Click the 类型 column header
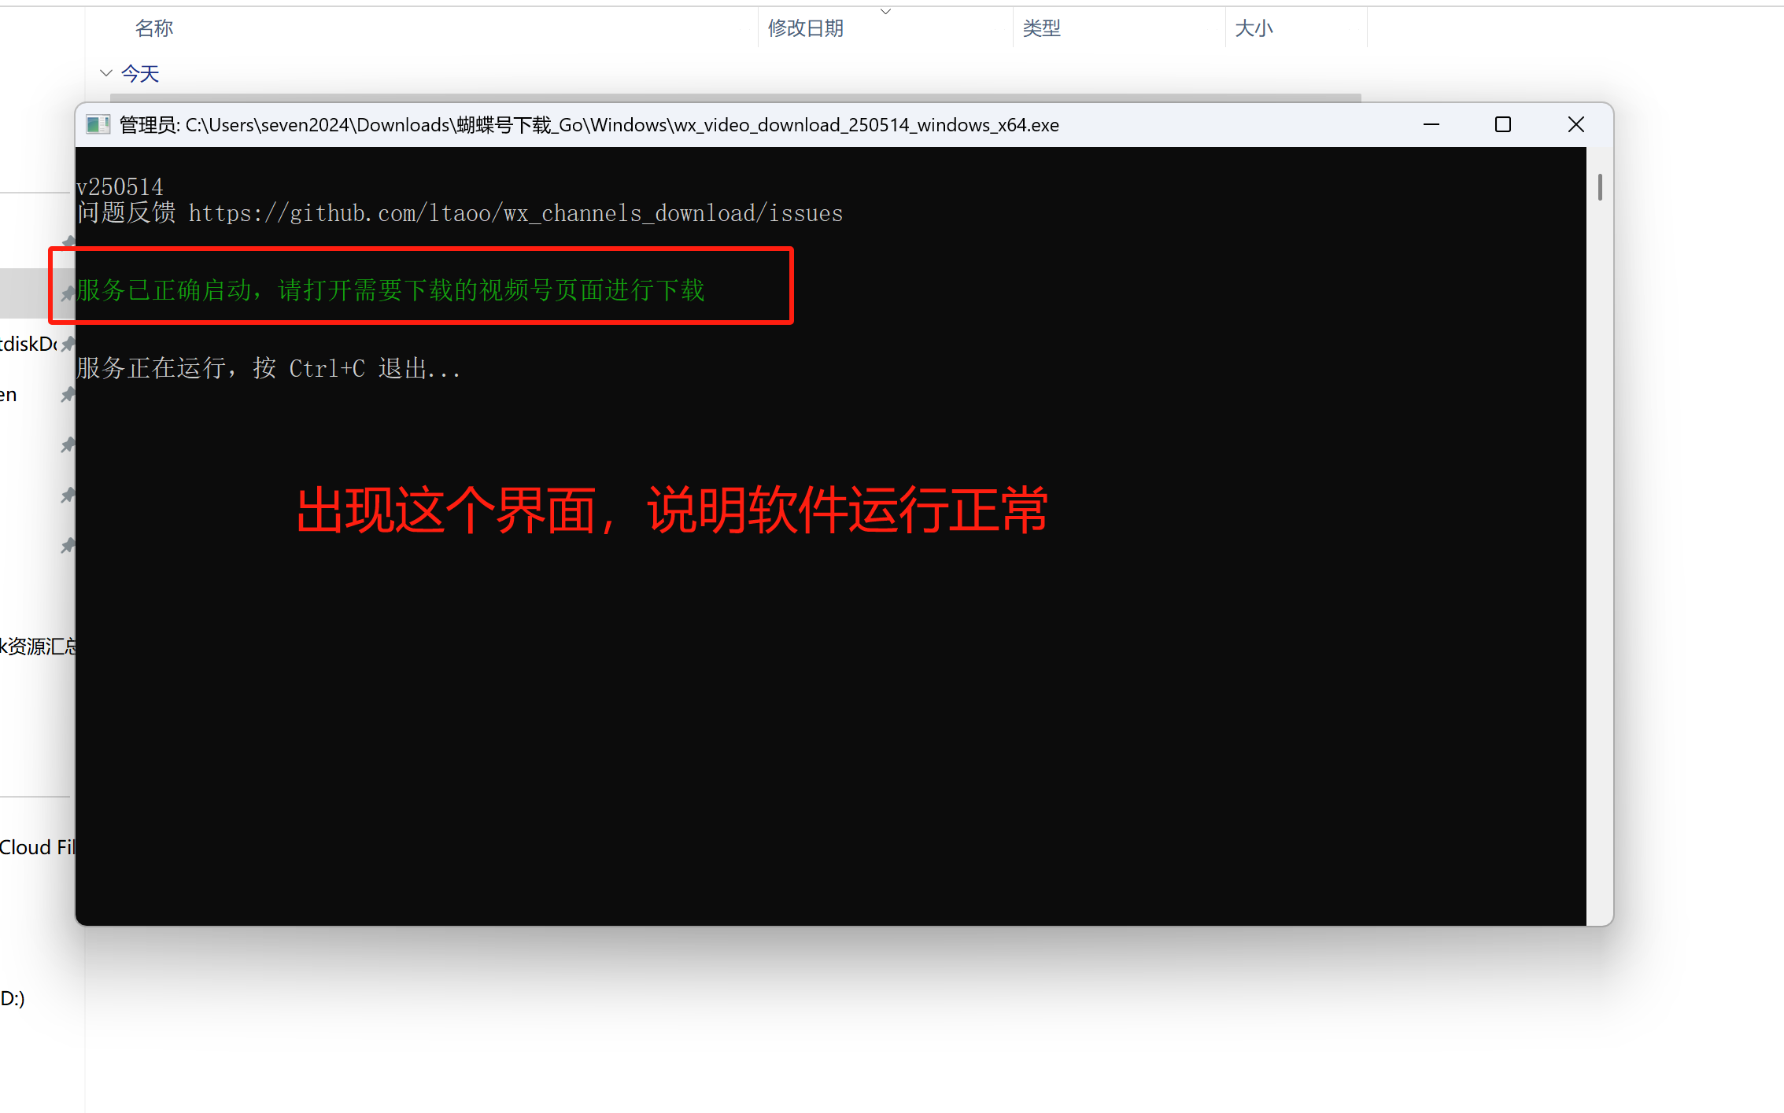1784x1113 pixels. [x=1042, y=28]
